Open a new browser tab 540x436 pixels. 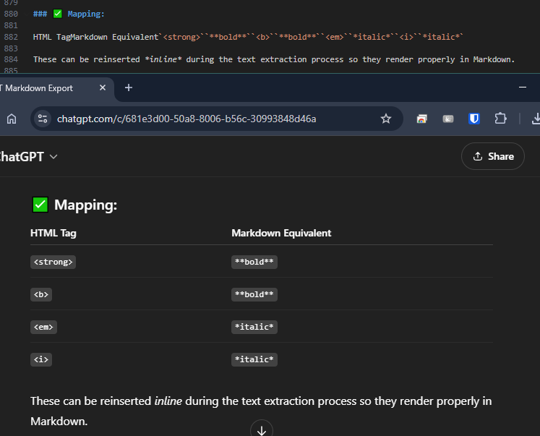[x=129, y=87]
